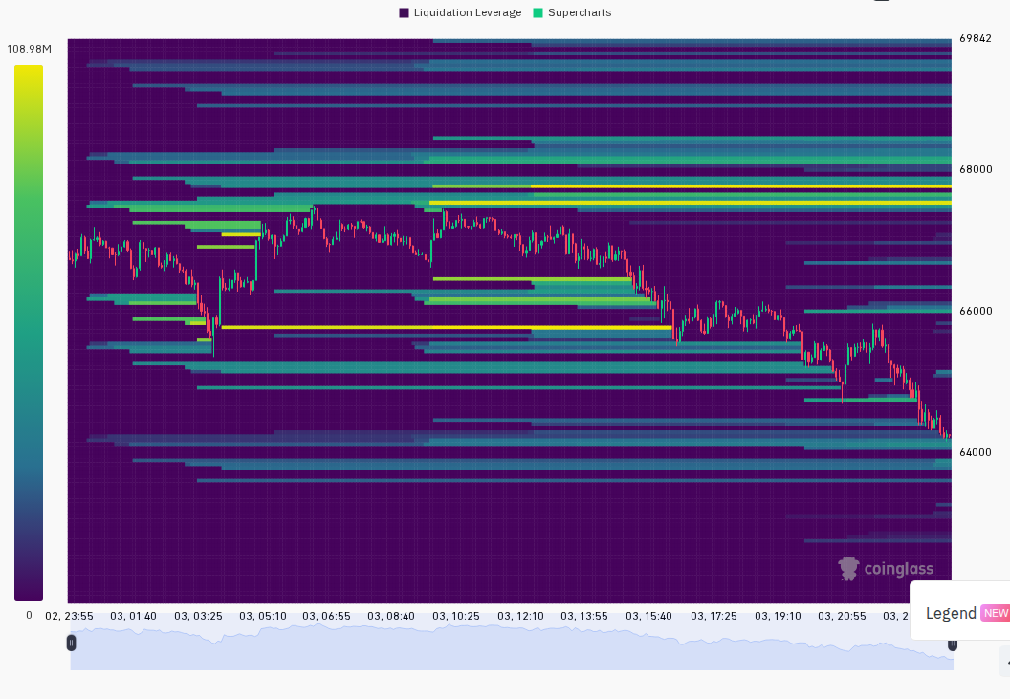The height and width of the screenshot is (699, 1010).
Task: Click the 68000 price axis label
Action: pos(976,169)
